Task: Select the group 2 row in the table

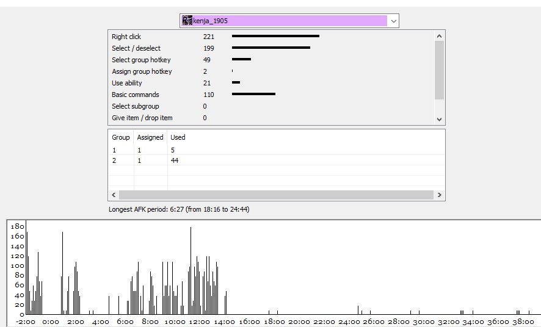Action: [277, 160]
